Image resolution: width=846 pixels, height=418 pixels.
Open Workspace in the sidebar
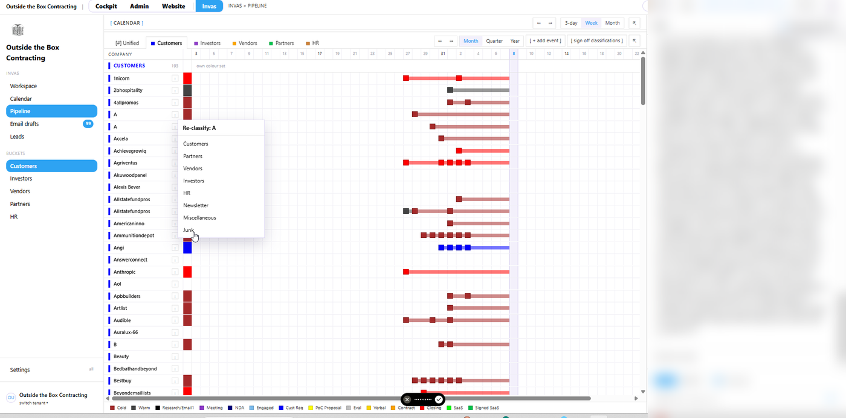(x=51, y=86)
